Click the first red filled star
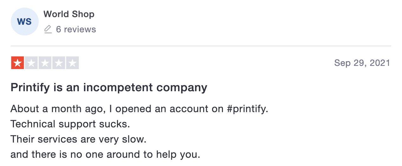This screenshot has height=166, width=402. (x=17, y=63)
